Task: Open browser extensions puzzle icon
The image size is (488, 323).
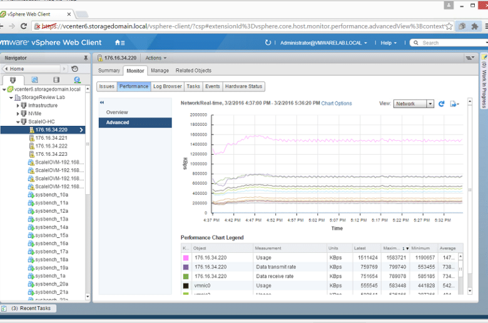Action: [475, 26]
